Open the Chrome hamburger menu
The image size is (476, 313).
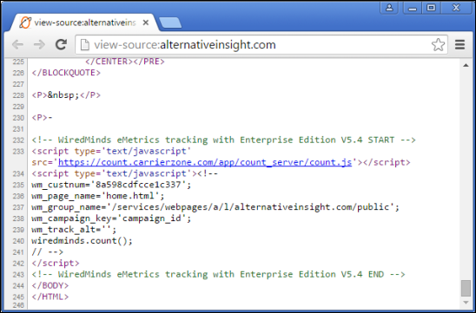click(x=459, y=45)
